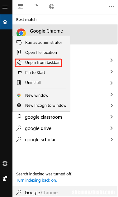118x197 pixels.
Task: Select Open file location
Action: [x=41, y=53]
